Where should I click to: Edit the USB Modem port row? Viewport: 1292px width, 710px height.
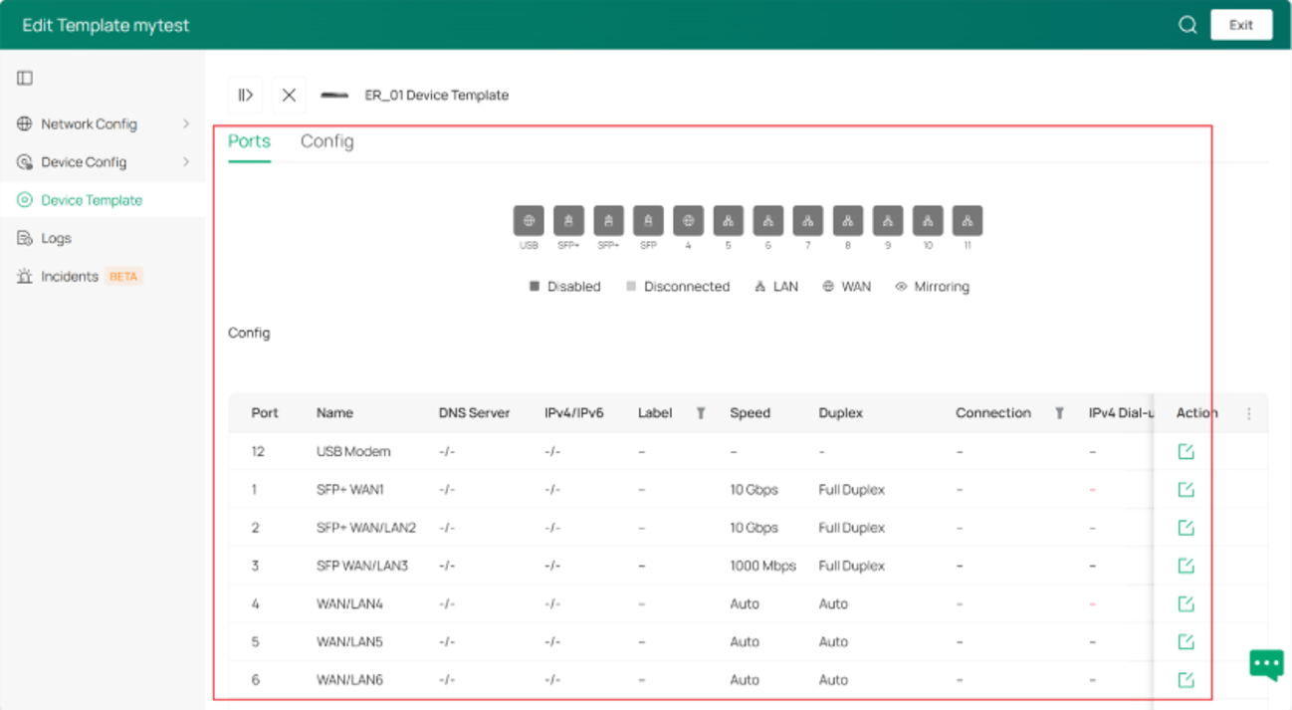pyautogui.click(x=1185, y=451)
